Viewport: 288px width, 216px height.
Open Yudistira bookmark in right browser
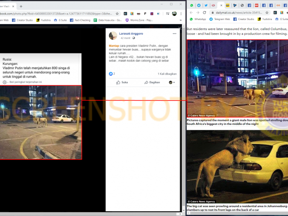[x=265, y=19]
